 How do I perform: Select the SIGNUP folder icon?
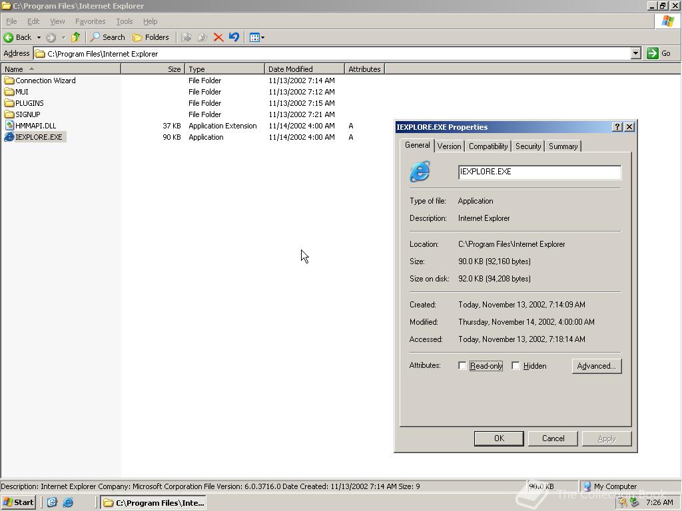(9, 114)
